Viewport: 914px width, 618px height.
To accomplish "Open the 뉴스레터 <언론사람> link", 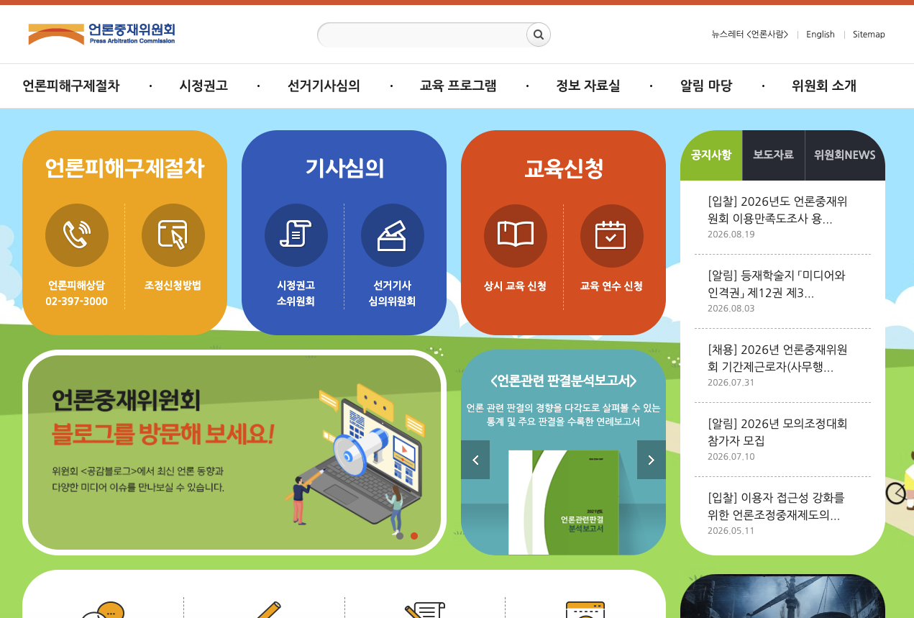I will (750, 35).
